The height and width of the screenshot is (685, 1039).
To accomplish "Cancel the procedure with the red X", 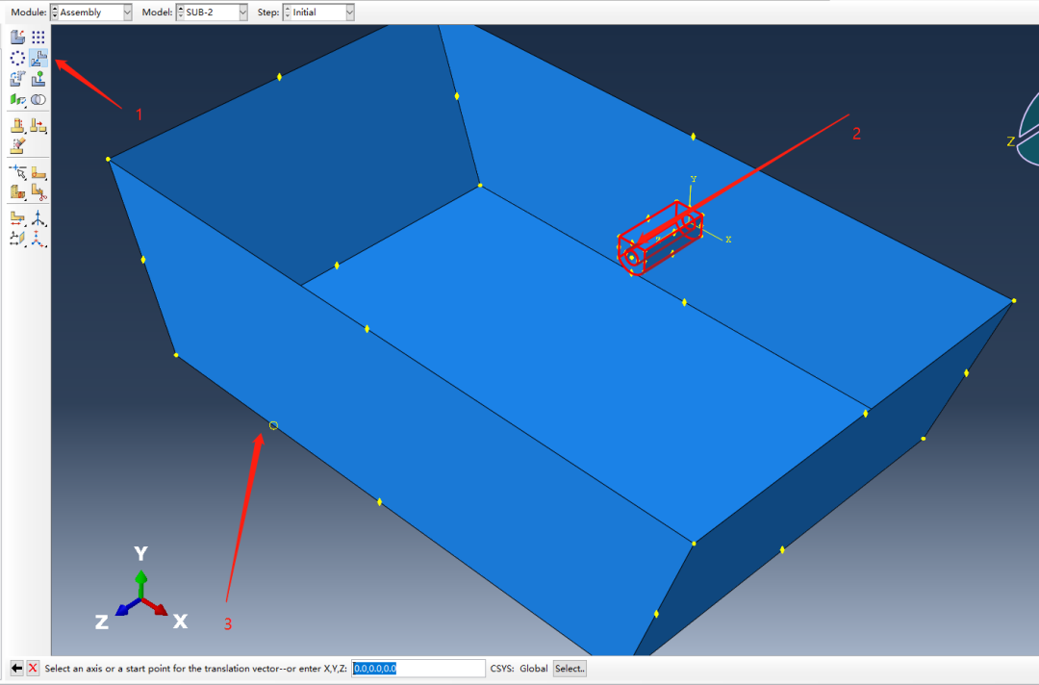I will click(33, 669).
